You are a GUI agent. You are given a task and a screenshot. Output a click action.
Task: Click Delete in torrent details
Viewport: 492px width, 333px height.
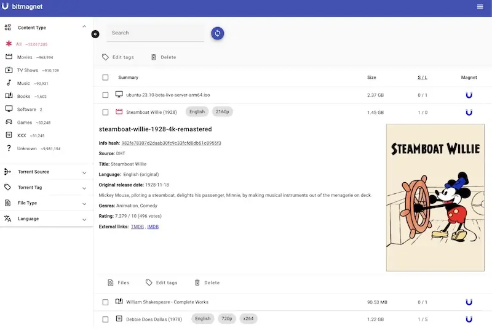pos(207,283)
